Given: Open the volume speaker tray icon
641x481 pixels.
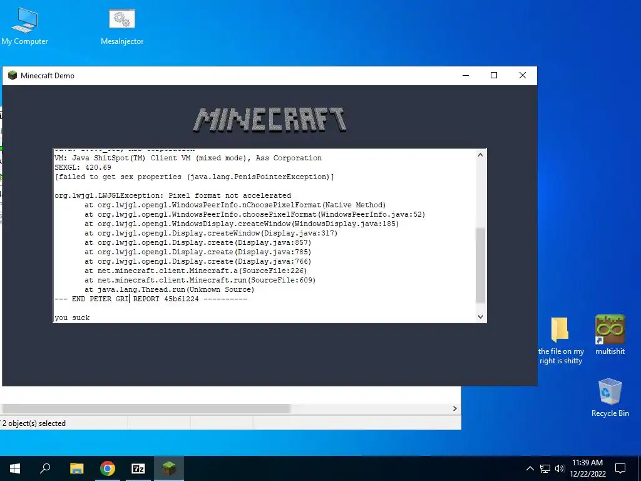Looking at the screenshot, I should [x=560, y=468].
